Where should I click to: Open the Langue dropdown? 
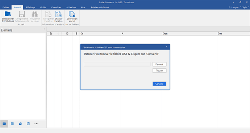(x=234, y=7)
